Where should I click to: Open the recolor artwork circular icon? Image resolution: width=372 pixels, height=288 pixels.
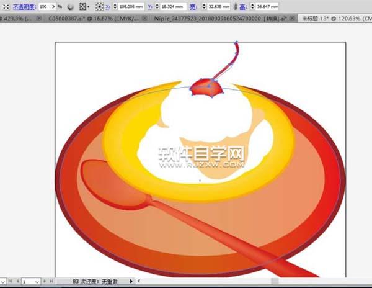(x=70, y=7)
